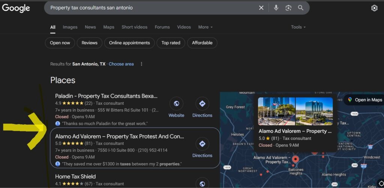Screen dimensions: 384x188
Task: Open Alamo Ad Valorem building photo left
Action: click(x=276, y=111)
